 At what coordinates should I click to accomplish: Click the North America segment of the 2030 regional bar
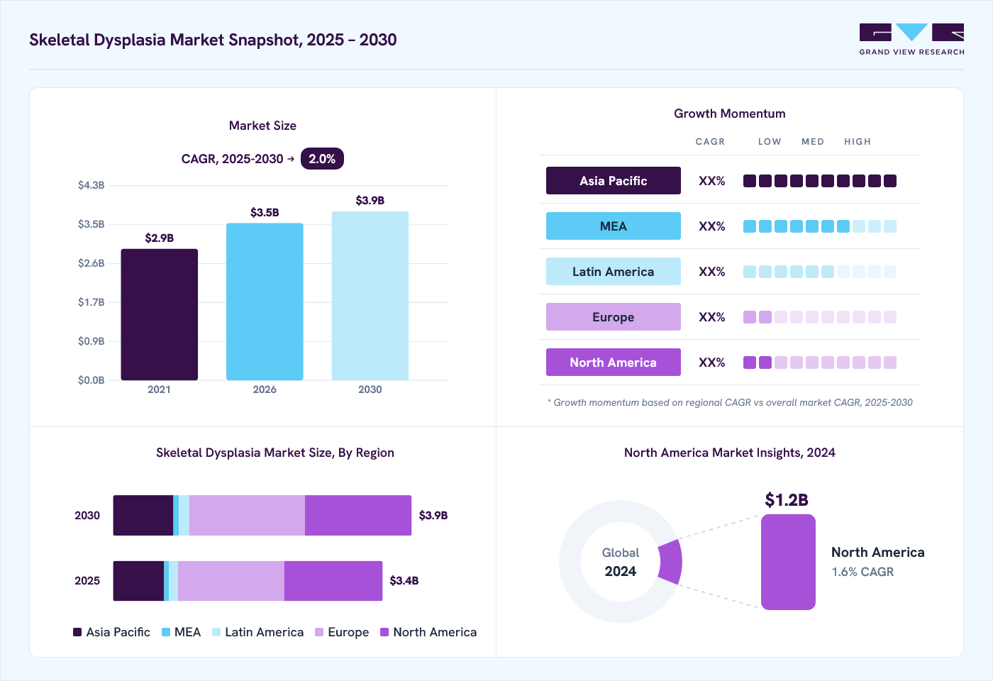coord(358,515)
